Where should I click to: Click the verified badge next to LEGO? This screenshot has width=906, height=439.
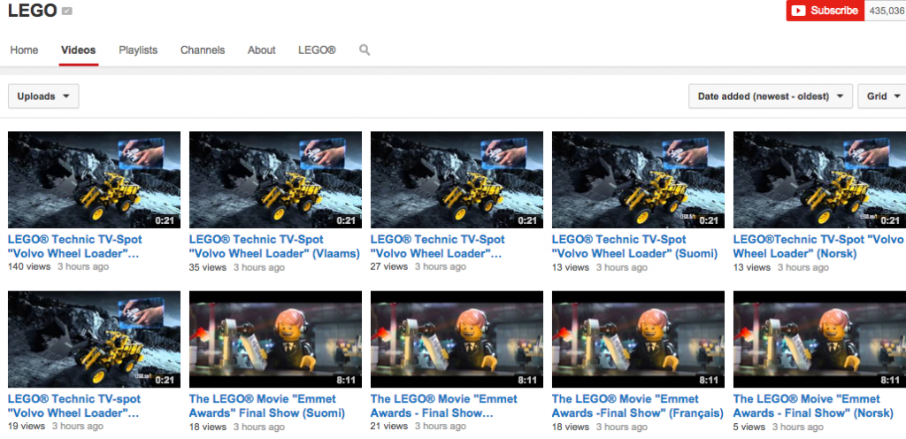[x=67, y=12]
